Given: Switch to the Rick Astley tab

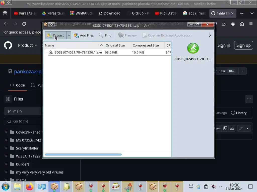Looking at the screenshot, I should click(166, 13).
